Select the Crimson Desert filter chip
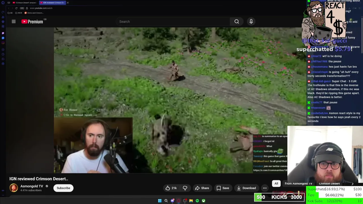Screen dimensions: 363x204 tap(329, 183)
